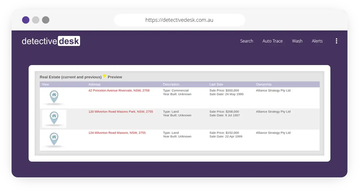Select 'Sale Date: 9 Jul 1997'
359x191 pixels.
[x=225, y=115]
